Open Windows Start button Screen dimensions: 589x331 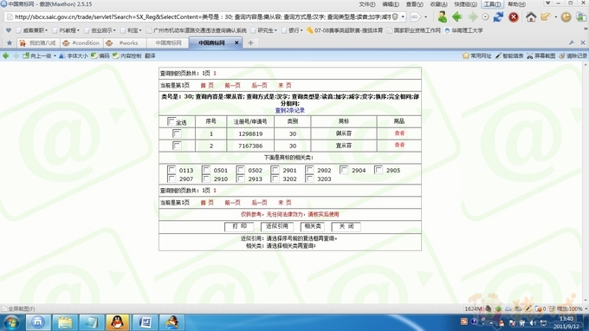coord(11,322)
